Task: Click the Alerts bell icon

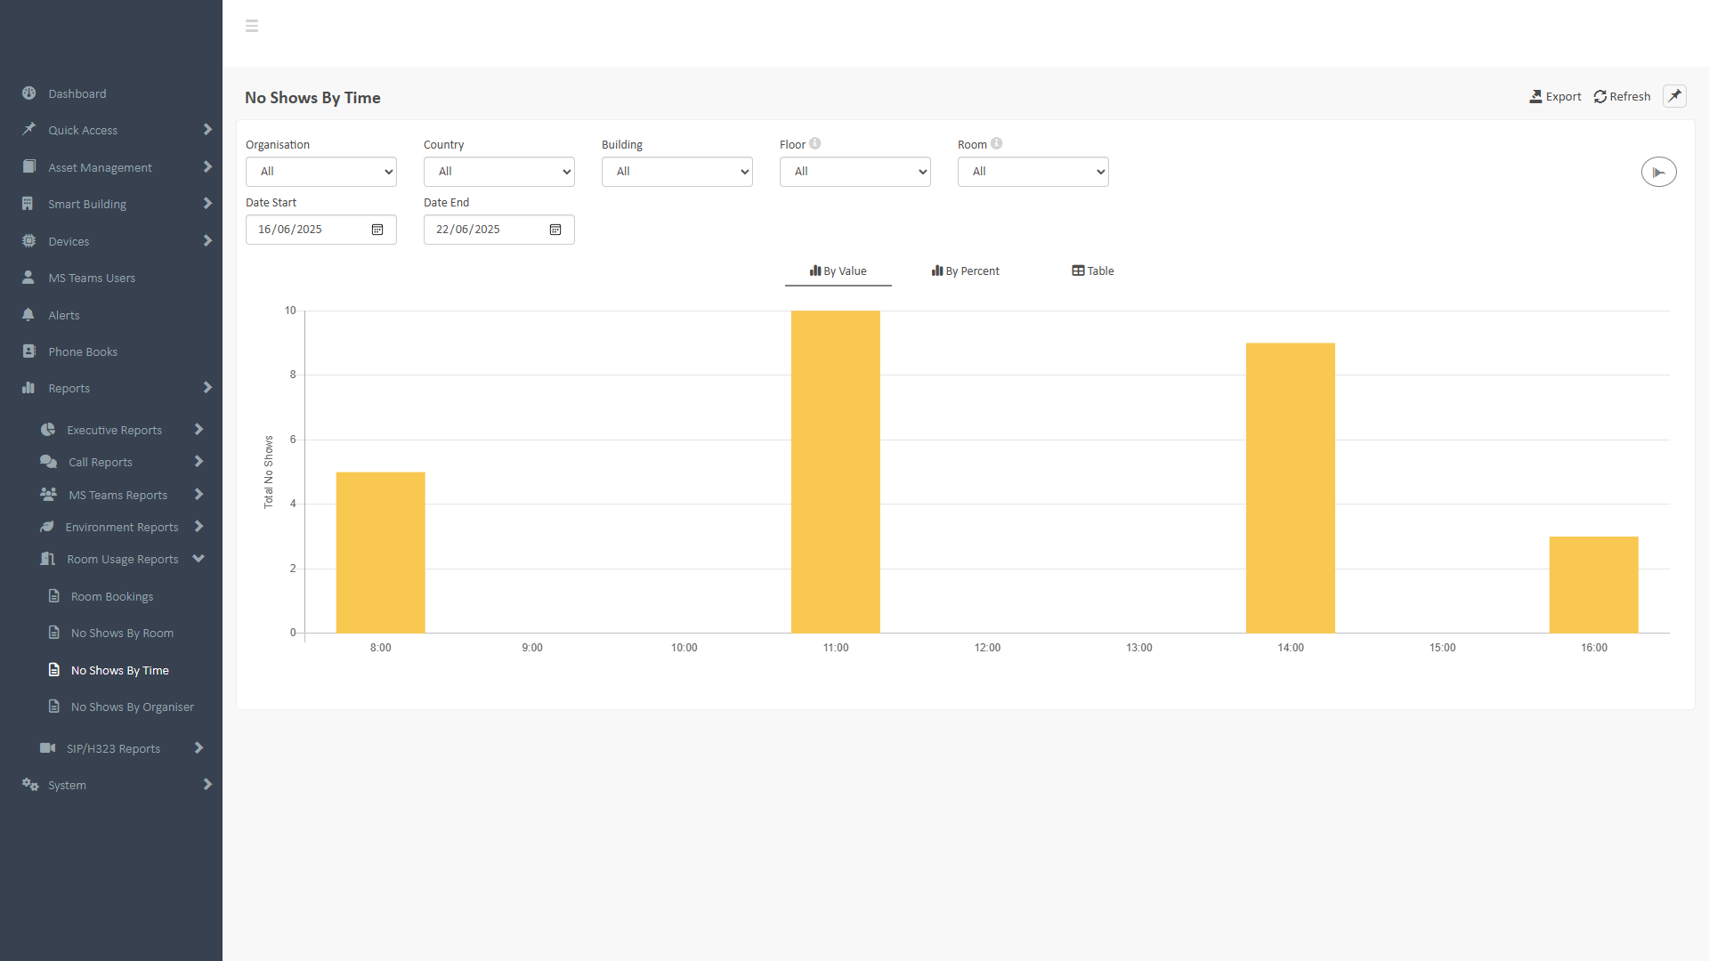Action: coord(28,315)
